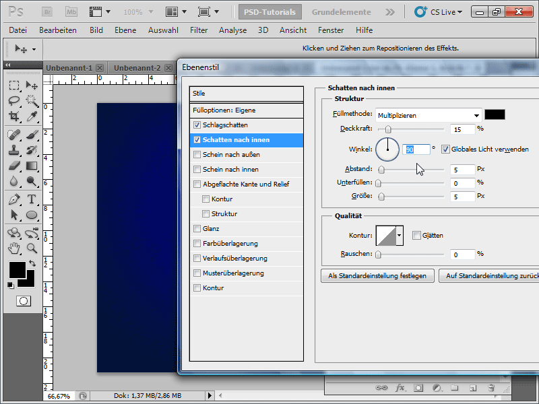Open the Kontur contour picker arrow

pyautogui.click(x=400, y=235)
